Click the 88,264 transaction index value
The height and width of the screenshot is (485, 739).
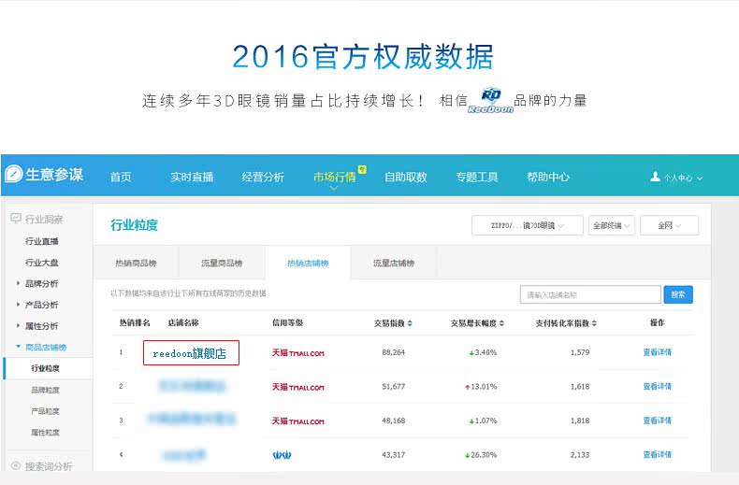click(394, 352)
